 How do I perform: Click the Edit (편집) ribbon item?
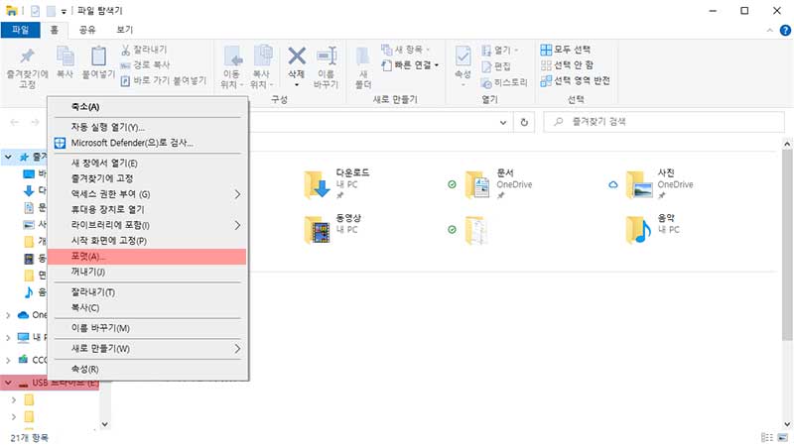pos(495,66)
